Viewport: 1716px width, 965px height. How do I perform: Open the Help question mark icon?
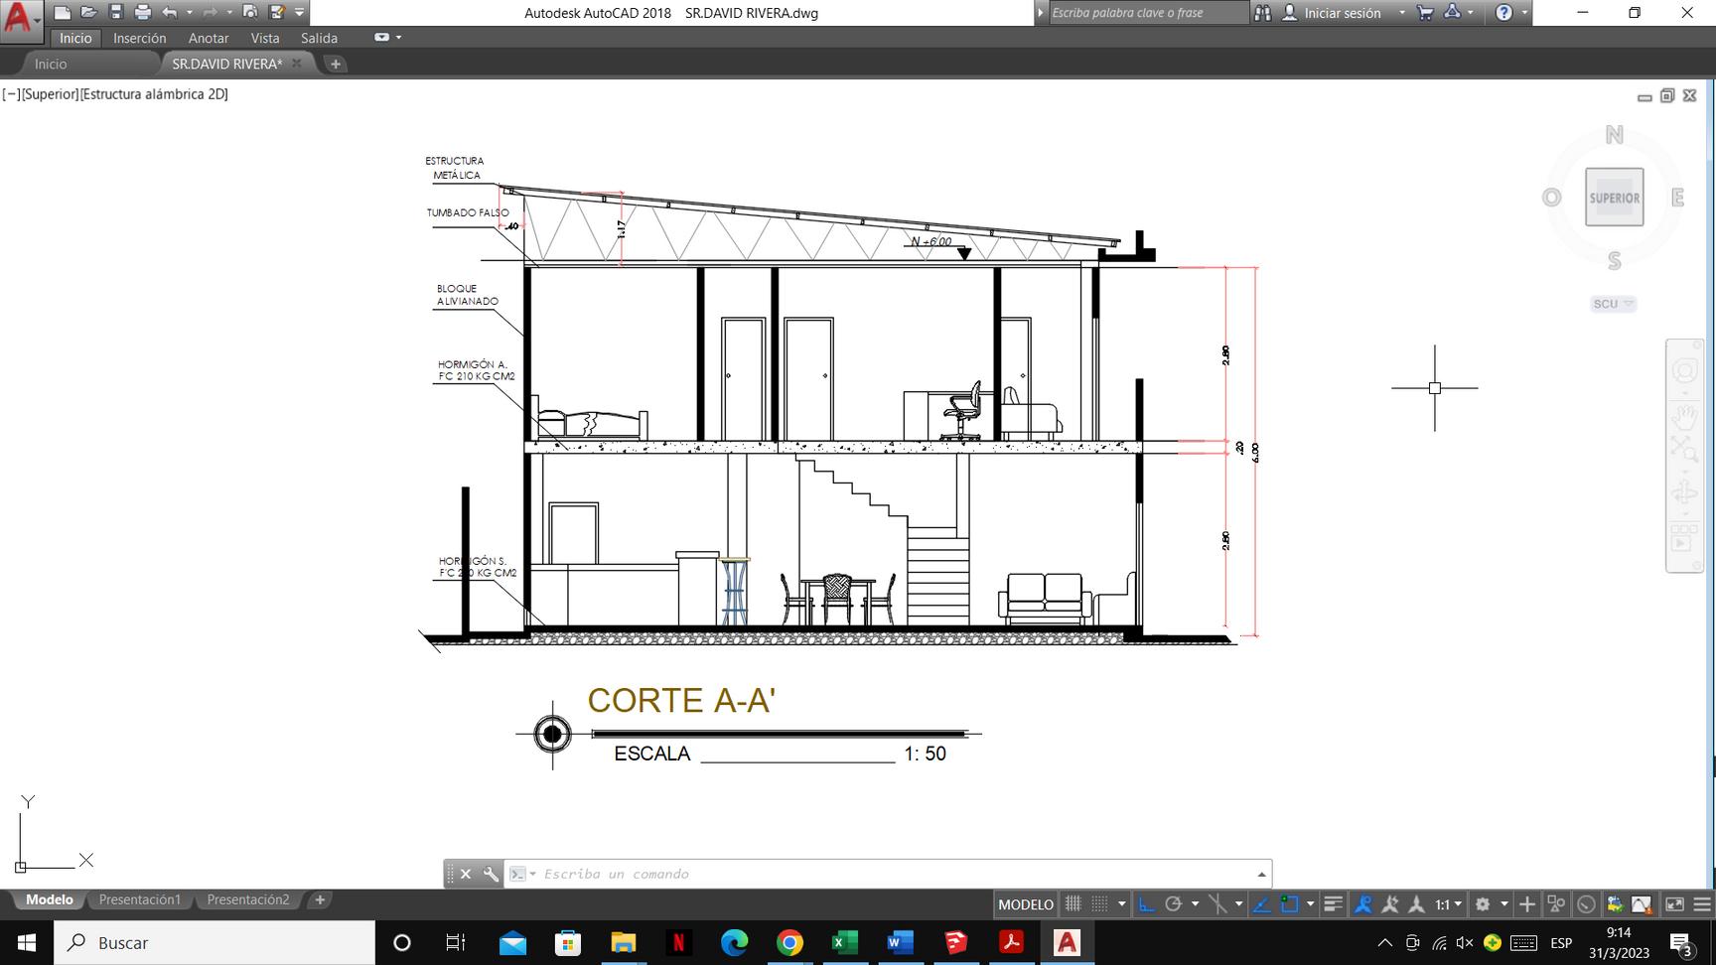pyautogui.click(x=1503, y=13)
